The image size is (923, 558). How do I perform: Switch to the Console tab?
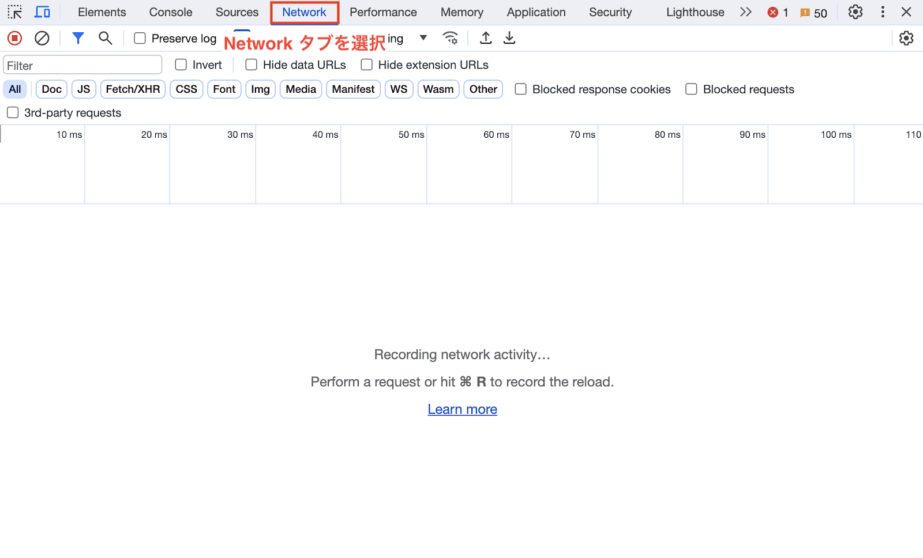pos(171,12)
